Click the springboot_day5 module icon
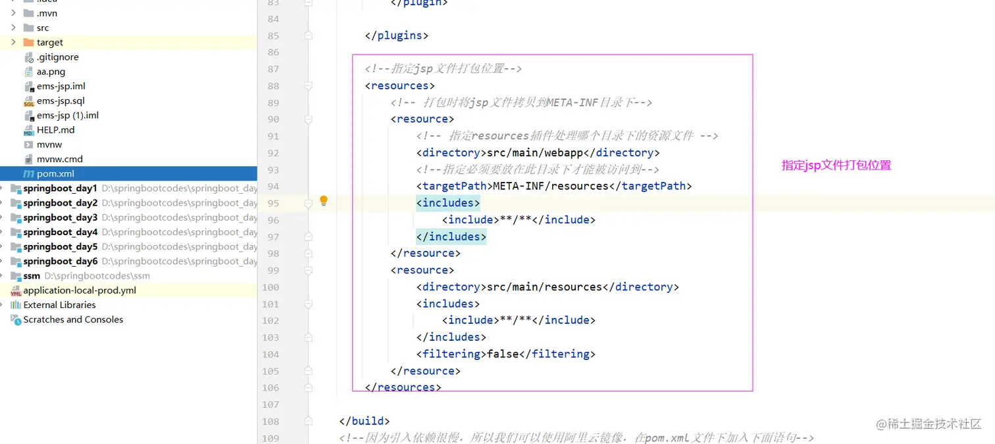 (x=16, y=246)
